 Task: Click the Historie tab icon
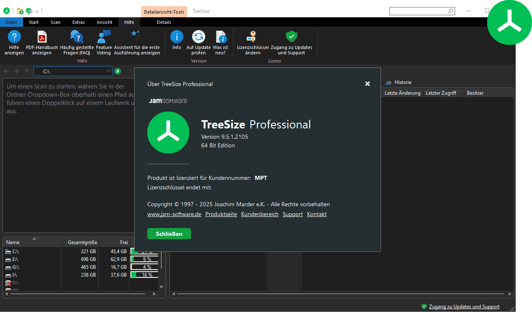tap(389, 82)
